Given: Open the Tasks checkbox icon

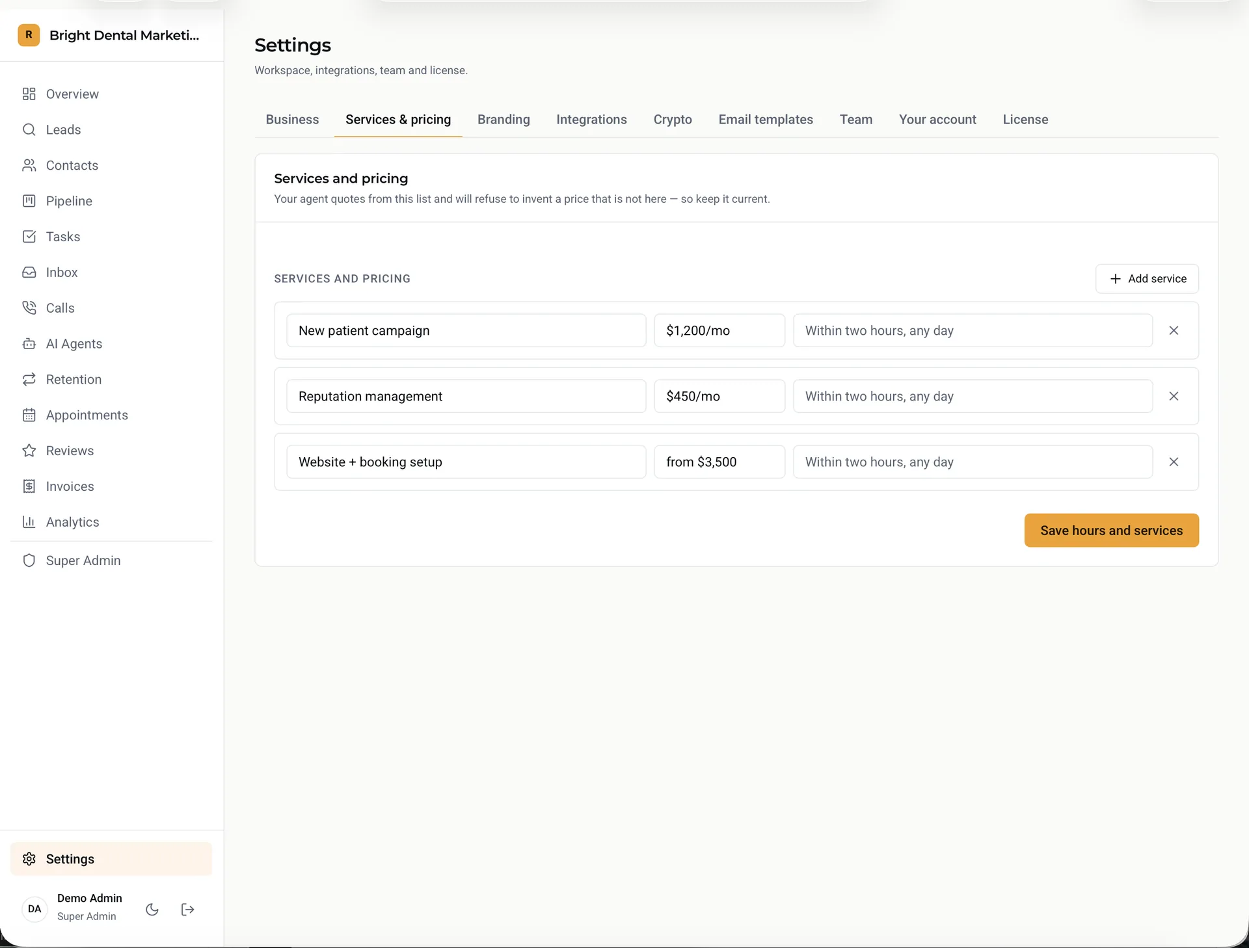Looking at the screenshot, I should [x=29, y=237].
